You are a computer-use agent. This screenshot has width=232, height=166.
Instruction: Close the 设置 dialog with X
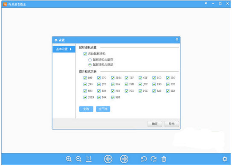[177, 39]
